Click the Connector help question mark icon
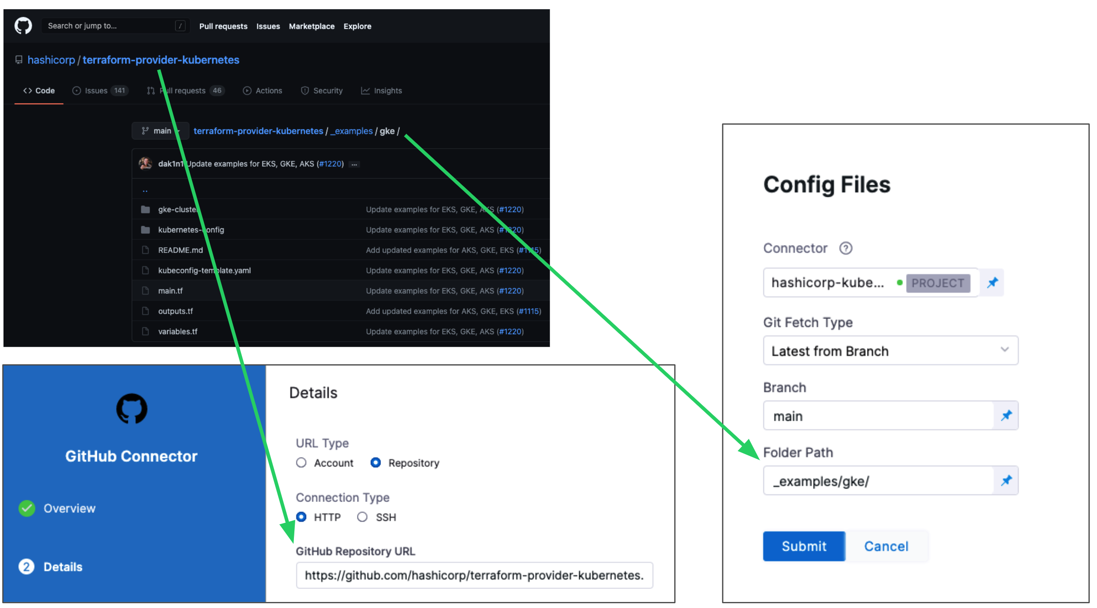This screenshot has width=1097, height=608. pos(845,248)
